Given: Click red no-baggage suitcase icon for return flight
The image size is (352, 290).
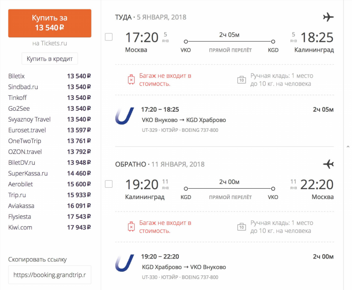Looking at the screenshot, I should pyautogui.click(x=131, y=227).
